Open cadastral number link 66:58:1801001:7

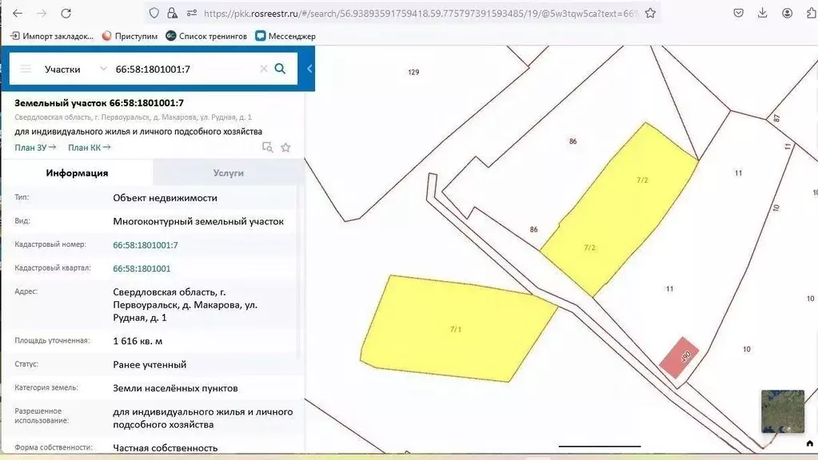tap(145, 245)
